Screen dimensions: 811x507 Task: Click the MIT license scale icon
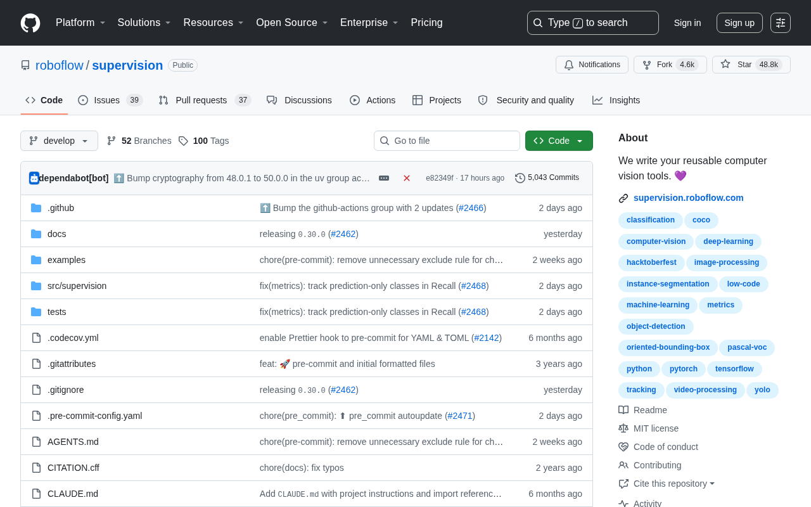[623, 428]
